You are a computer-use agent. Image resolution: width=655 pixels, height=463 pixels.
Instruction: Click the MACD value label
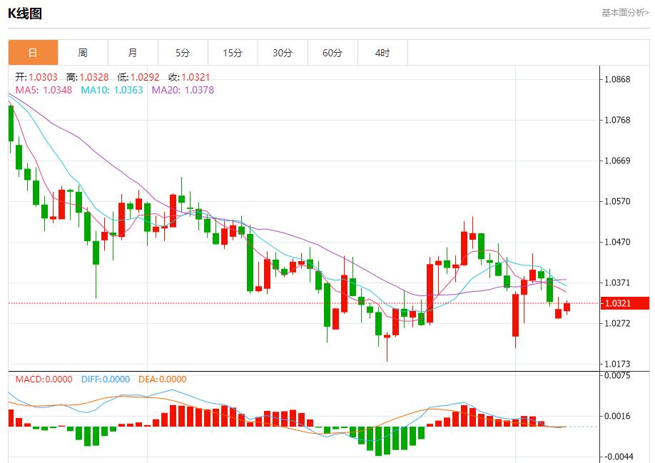coord(44,380)
